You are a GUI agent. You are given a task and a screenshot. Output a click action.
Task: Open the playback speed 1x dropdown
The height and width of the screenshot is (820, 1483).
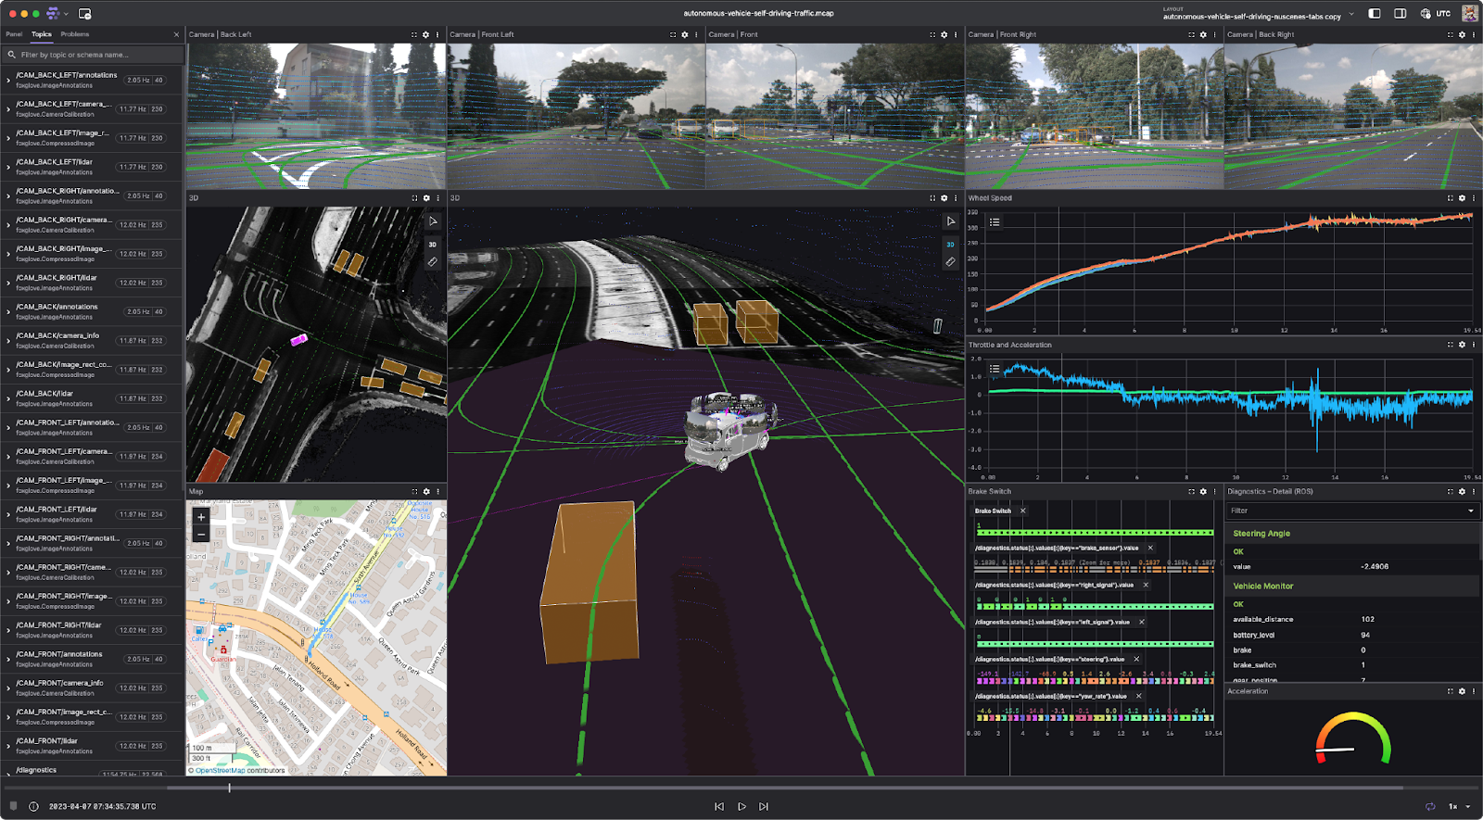pyautogui.click(x=1459, y=806)
